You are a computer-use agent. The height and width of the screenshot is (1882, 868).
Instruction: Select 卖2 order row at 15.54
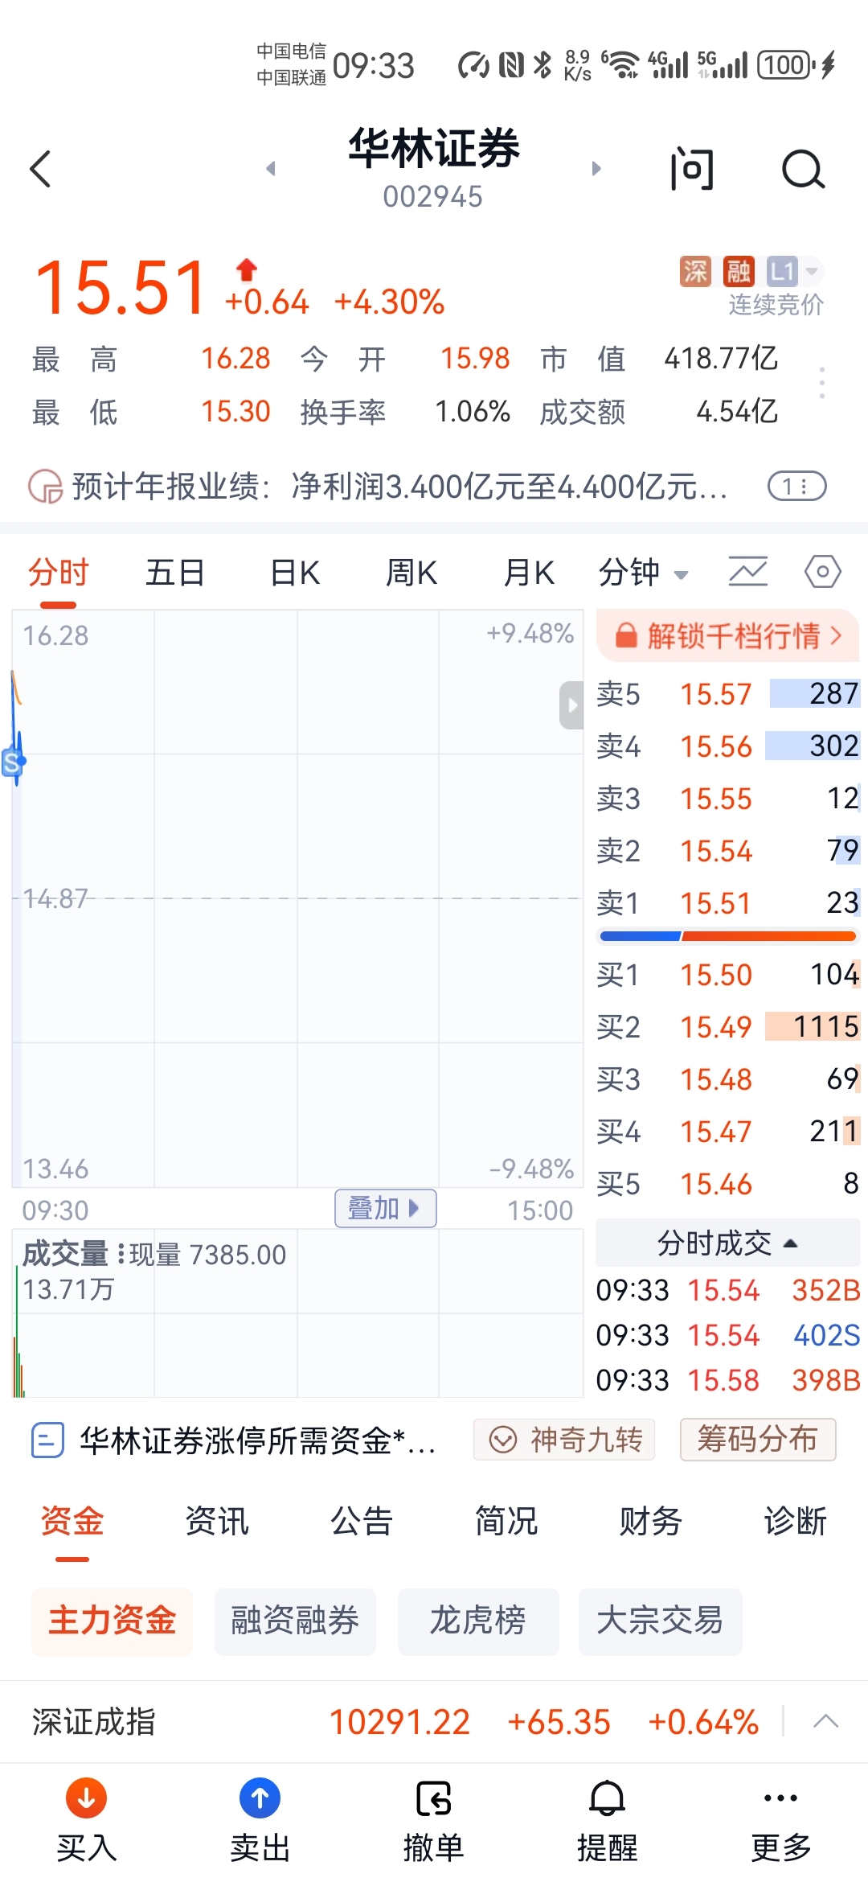728,850
